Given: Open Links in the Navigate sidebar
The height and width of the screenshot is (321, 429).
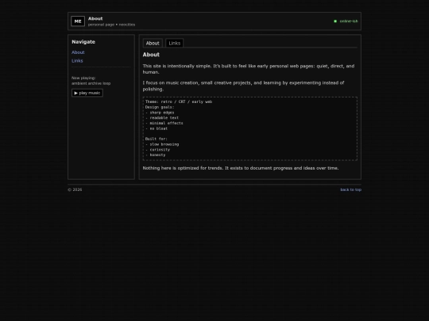Looking at the screenshot, I should pyautogui.click(x=77, y=60).
